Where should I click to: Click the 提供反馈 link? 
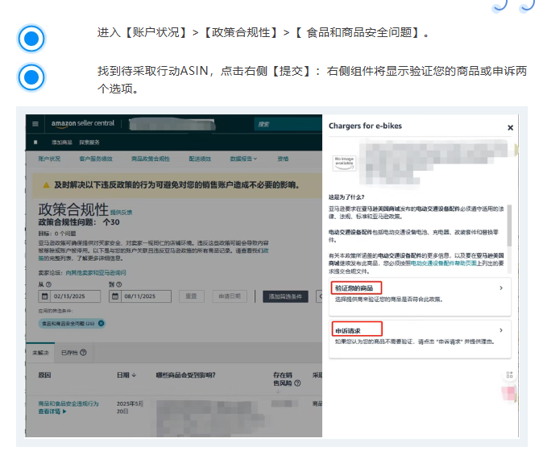tap(122, 213)
